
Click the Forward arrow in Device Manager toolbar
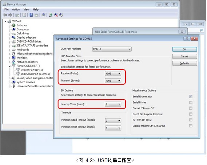pos(10,15)
